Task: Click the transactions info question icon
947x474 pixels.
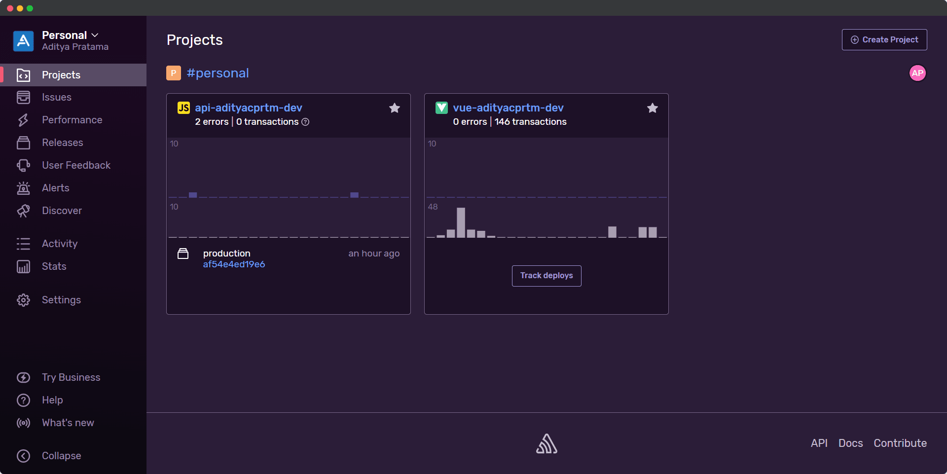Action: (305, 122)
